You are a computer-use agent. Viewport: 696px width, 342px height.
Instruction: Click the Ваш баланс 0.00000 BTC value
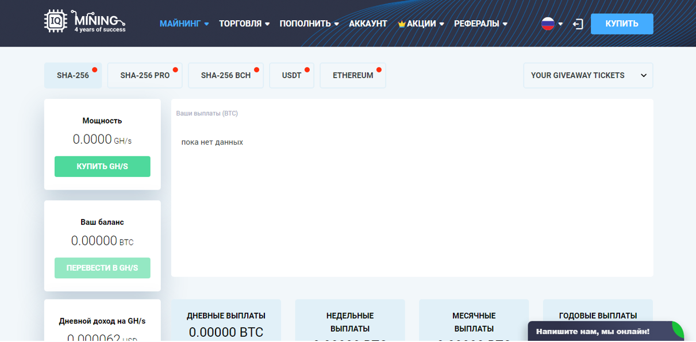pyautogui.click(x=102, y=241)
